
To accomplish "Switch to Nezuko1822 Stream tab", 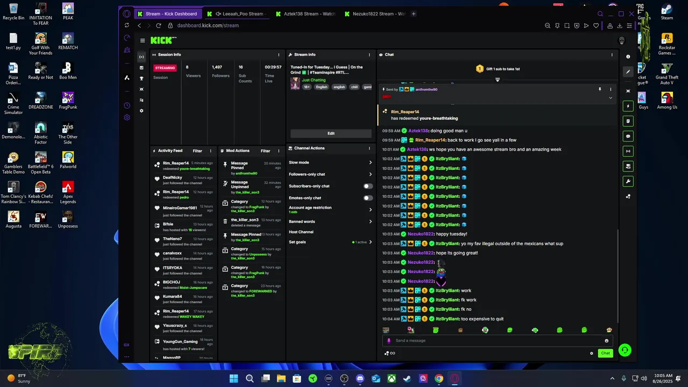I will 375,14.
